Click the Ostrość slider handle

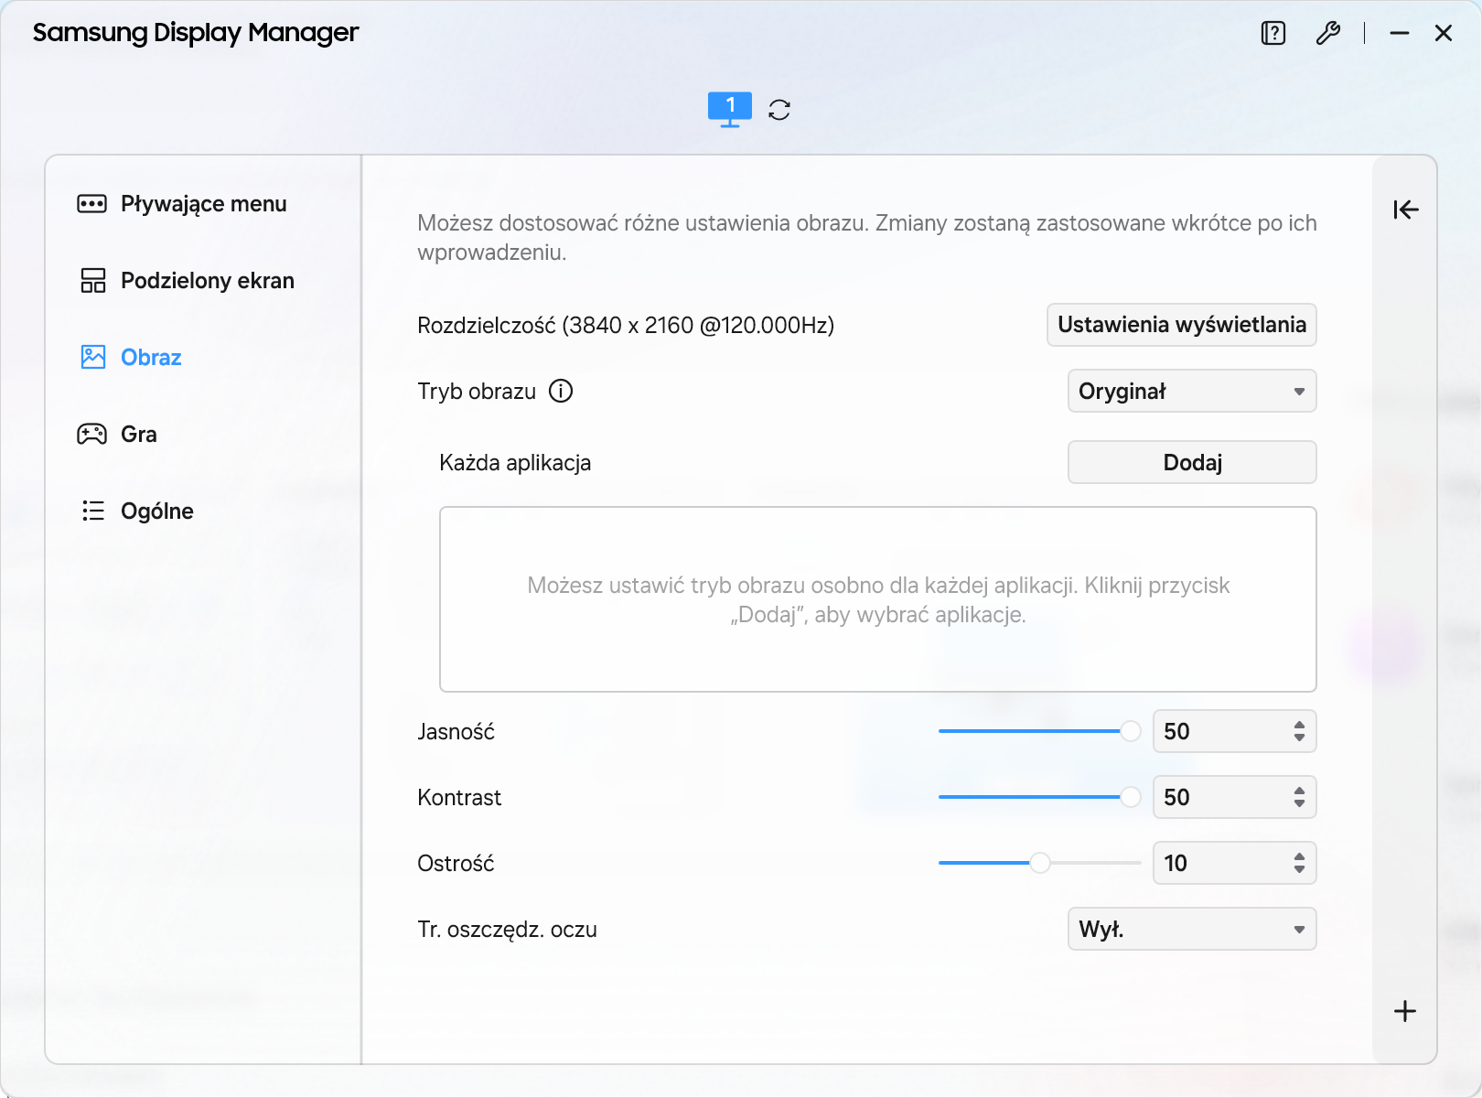coord(1040,863)
